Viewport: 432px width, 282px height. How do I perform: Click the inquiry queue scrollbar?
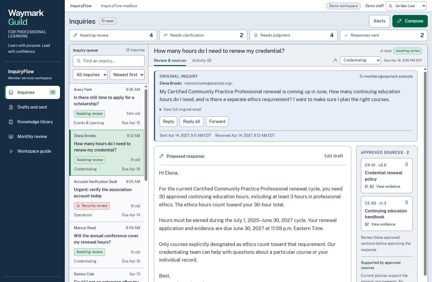tap(146, 133)
